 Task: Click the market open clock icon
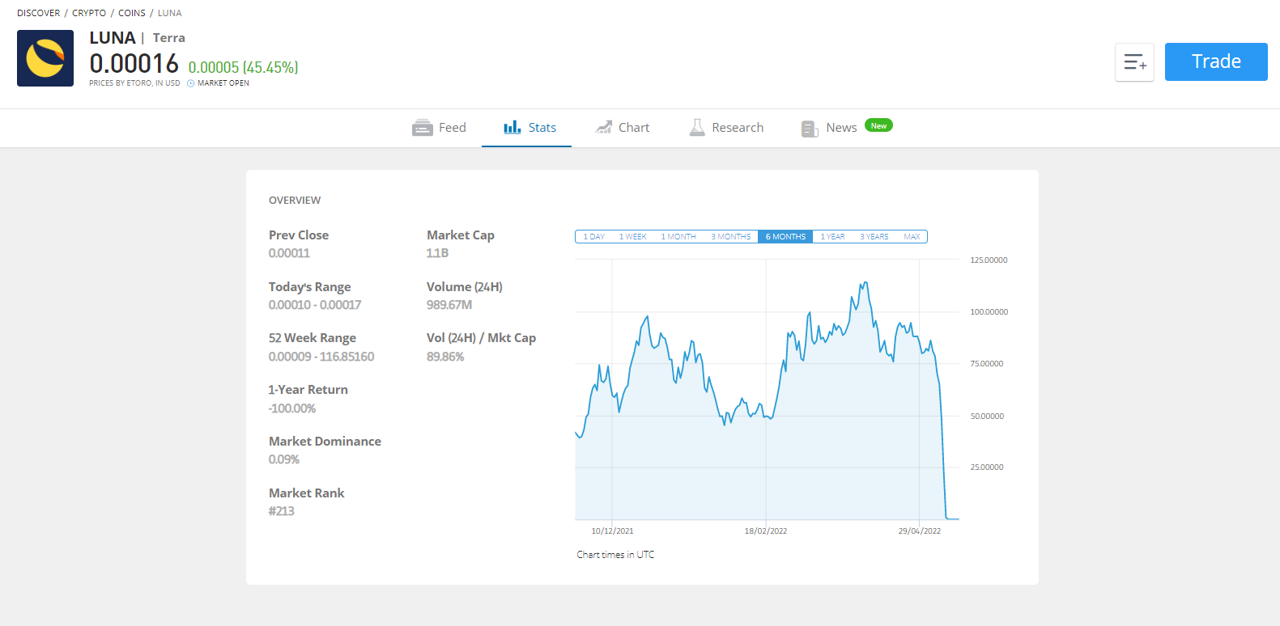tap(191, 83)
